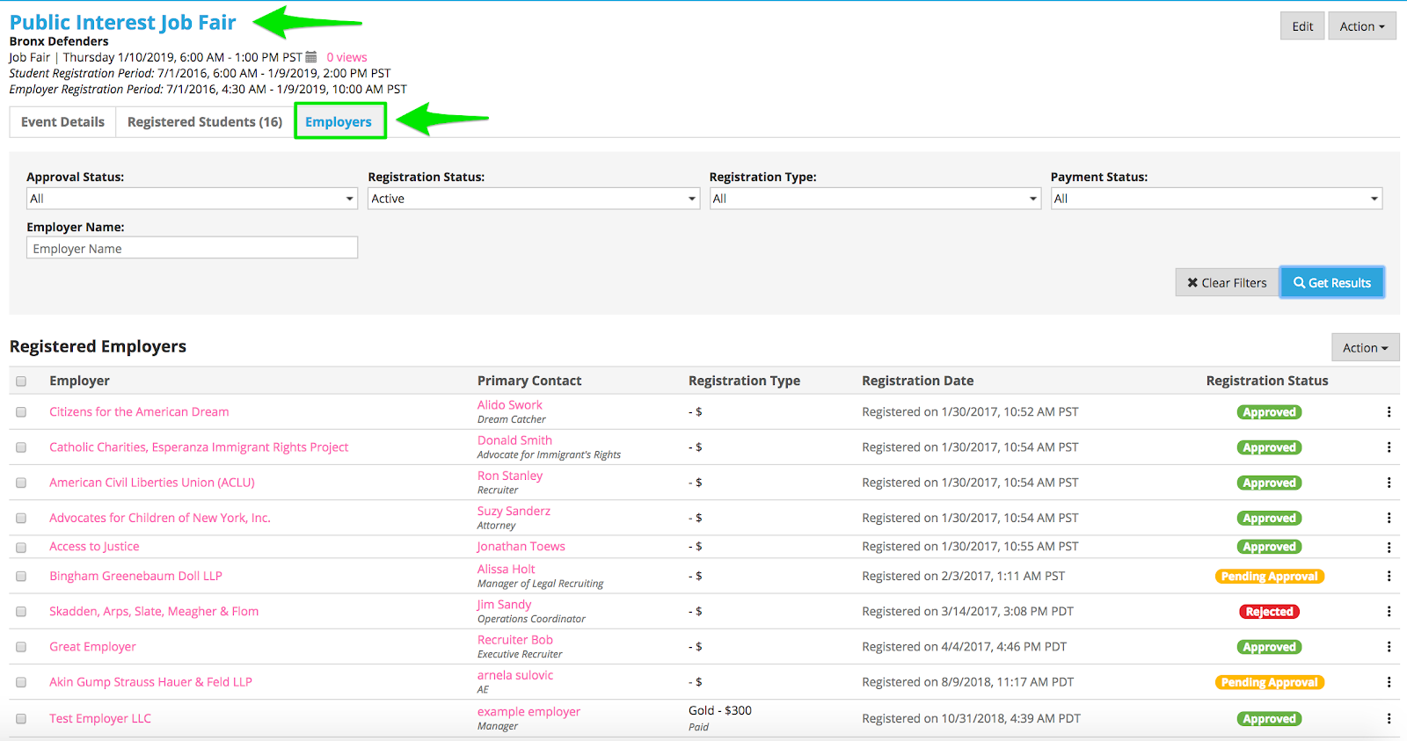This screenshot has width=1407, height=741.
Task: Click the Rejected status badge for Skadden
Action: click(x=1269, y=612)
